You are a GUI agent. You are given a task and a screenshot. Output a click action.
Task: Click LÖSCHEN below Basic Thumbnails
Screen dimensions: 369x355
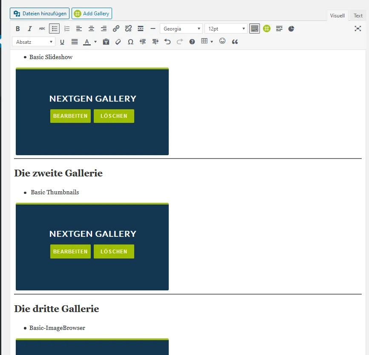tap(114, 251)
